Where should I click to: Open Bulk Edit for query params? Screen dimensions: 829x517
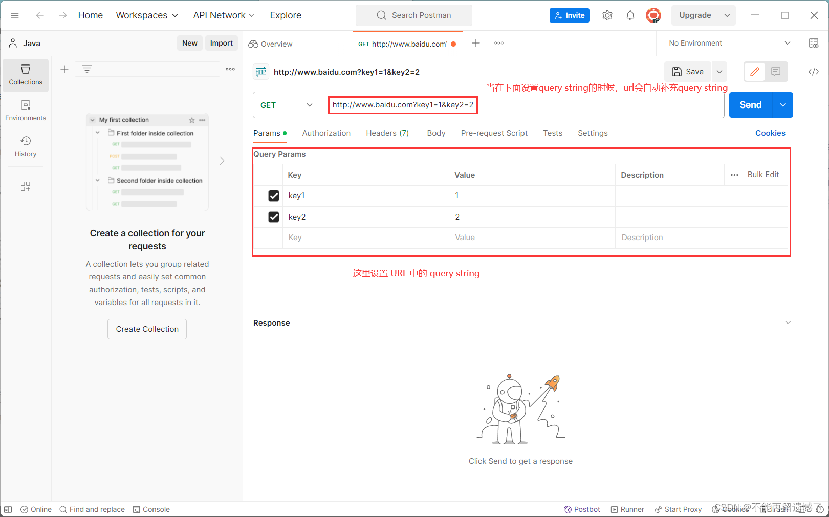tap(763, 175)
